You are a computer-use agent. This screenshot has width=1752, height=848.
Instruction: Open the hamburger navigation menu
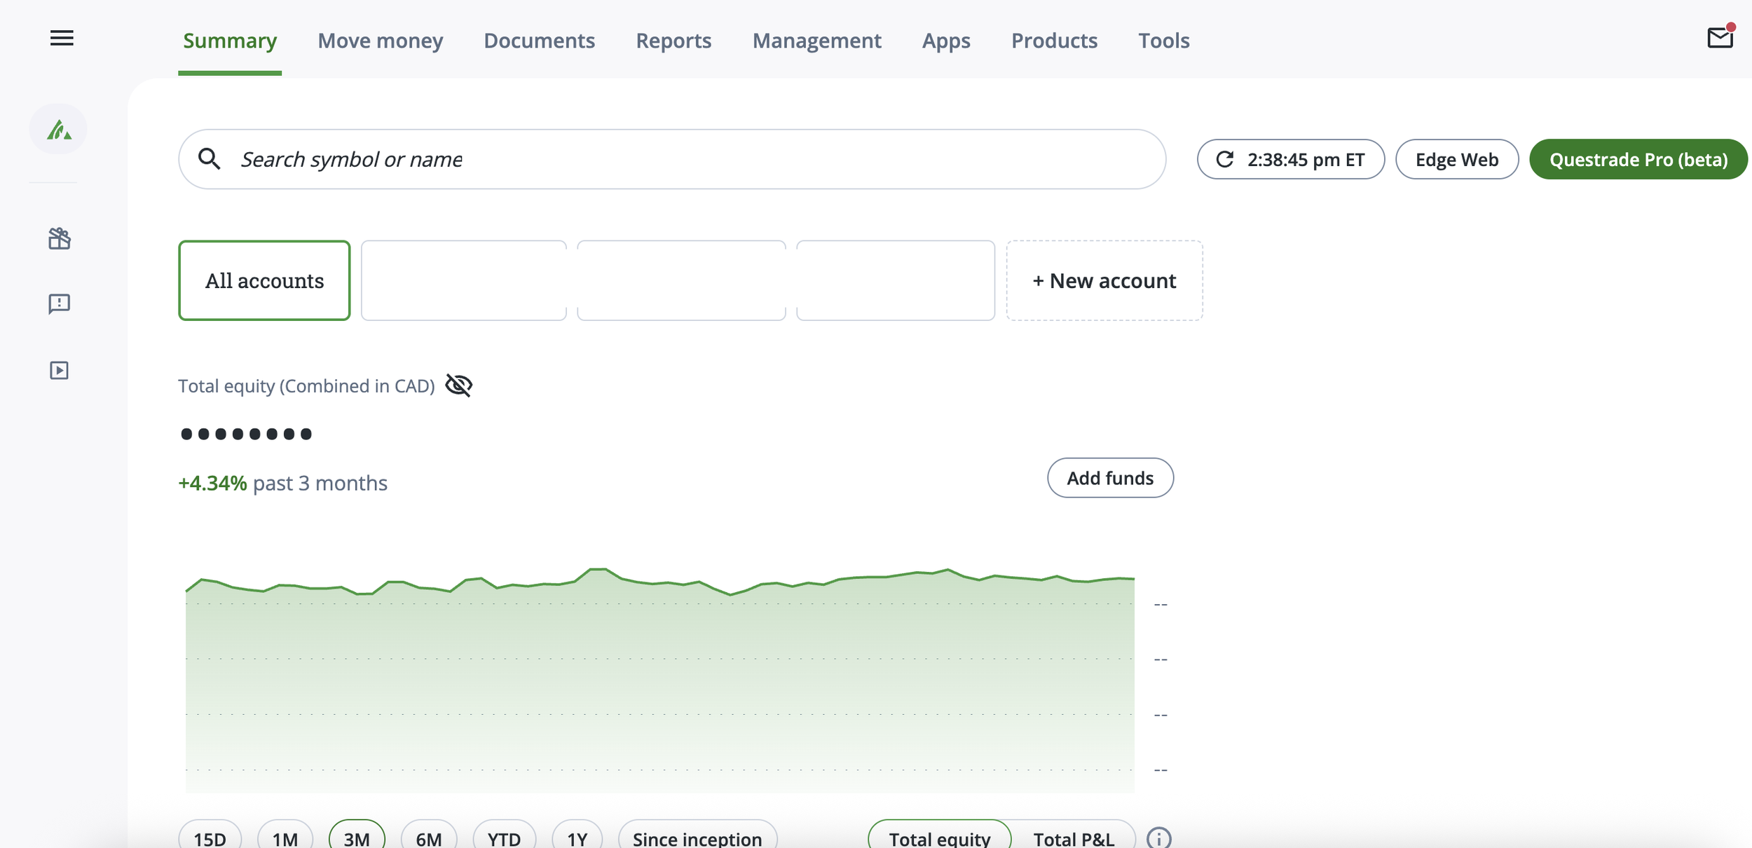coord(62,38)
